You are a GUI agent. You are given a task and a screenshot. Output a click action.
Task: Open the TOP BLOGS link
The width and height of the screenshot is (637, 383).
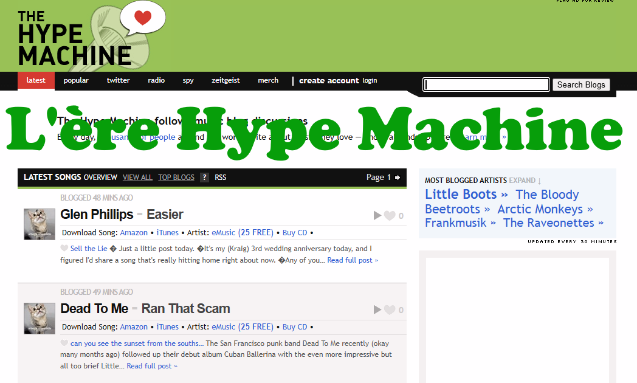click(176, 178)
